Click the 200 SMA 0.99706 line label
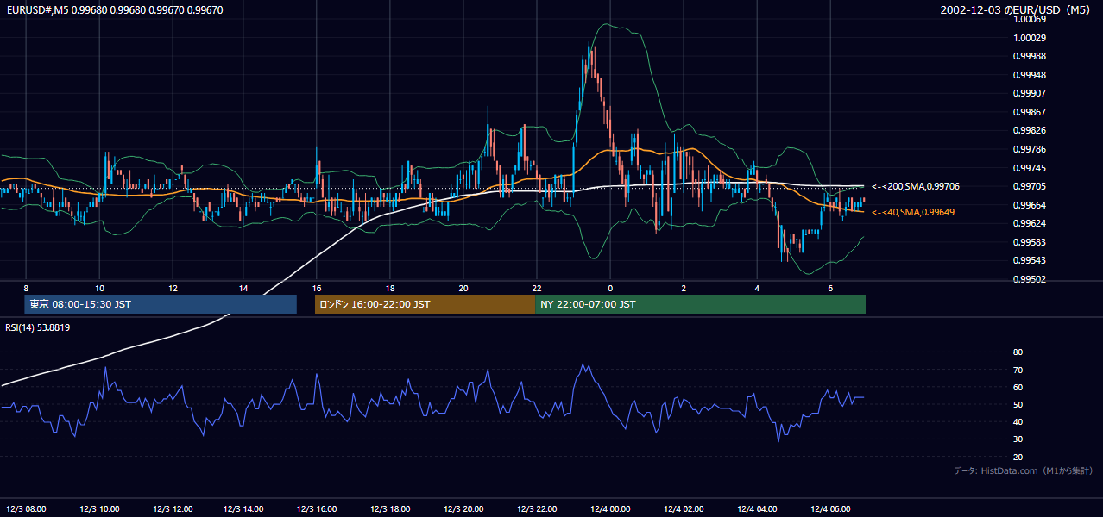1103x517 pixels. point(916,186)
